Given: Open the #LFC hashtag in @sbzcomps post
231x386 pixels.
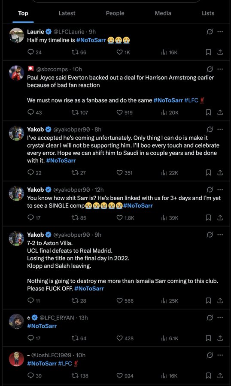Looking at the screenshot, I should pyautogui.click(x=191, y=100).
